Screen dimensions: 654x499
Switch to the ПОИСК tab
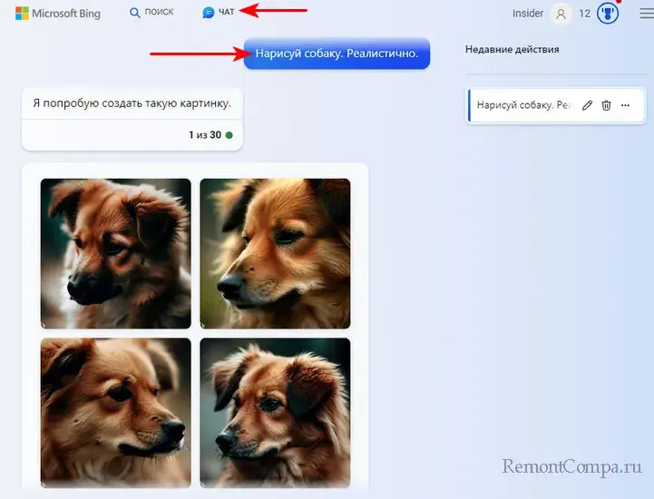point(151,14)
